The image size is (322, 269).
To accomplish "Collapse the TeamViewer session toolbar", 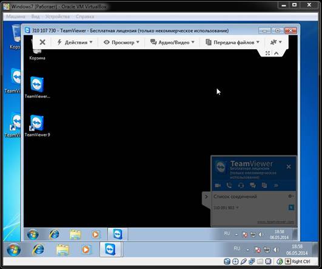I will [x=277, y=53].
